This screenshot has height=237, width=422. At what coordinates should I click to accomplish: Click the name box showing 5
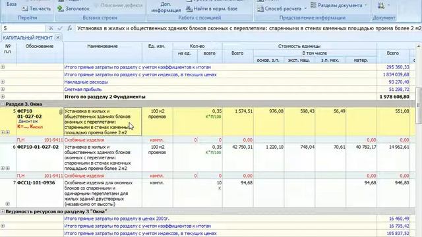[24, 28]
